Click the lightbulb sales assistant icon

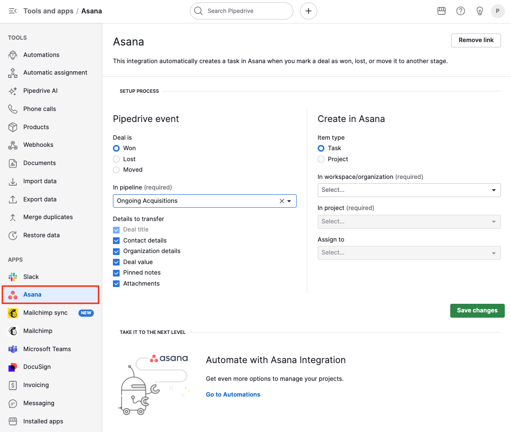479,11
